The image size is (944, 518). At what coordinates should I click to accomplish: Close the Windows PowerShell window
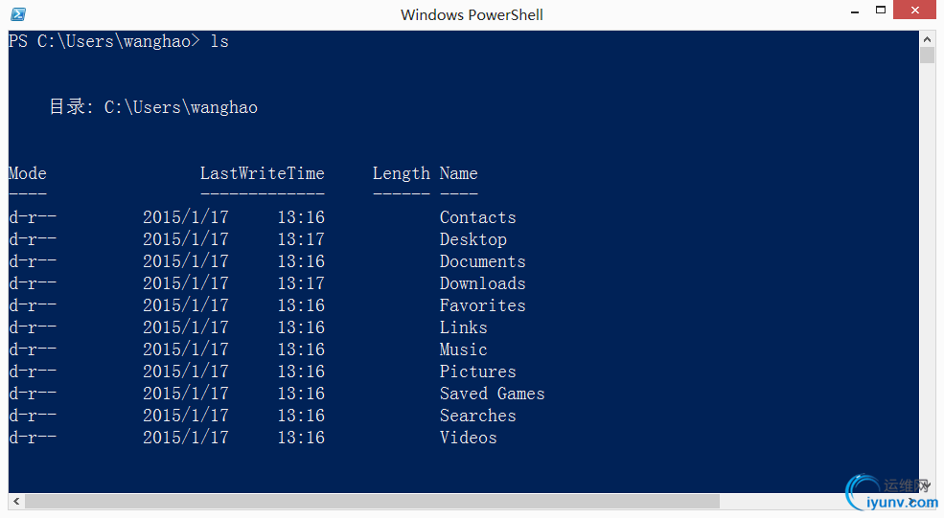click(x=914, y=11)
